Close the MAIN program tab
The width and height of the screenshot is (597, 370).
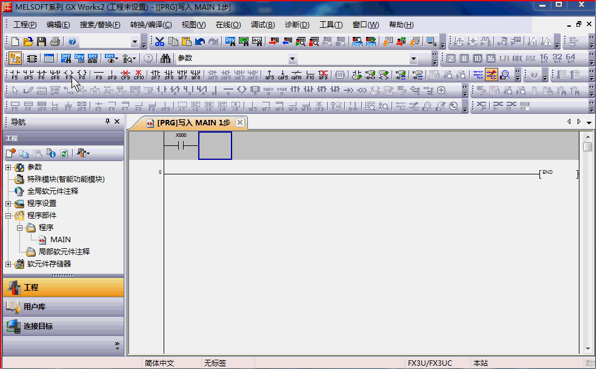click(240, 122)
